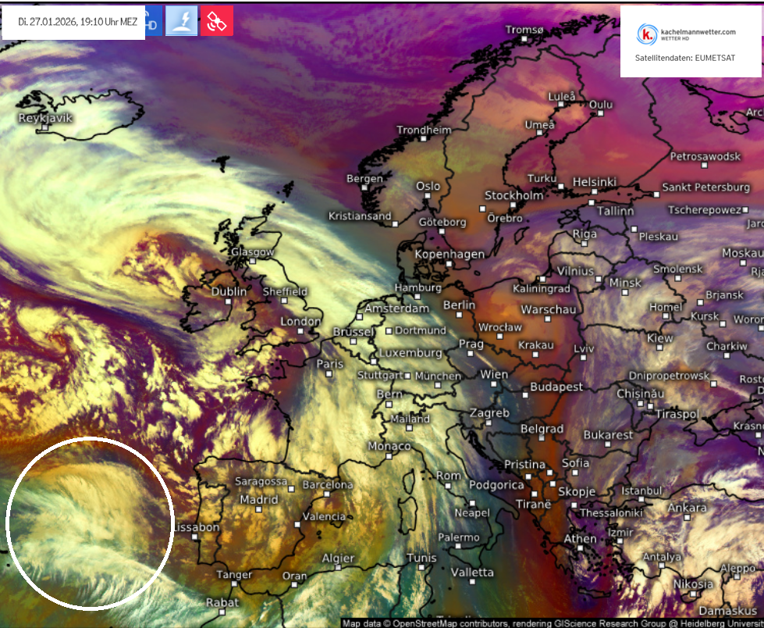Click the Lissabon city label
Screen dimensions: 764x628
point(195,528)
